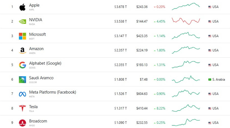The height and width of the screenshot is (128, 230).
Task: Click the USA flag in Apple row
Action: click(x=210, y=7)
